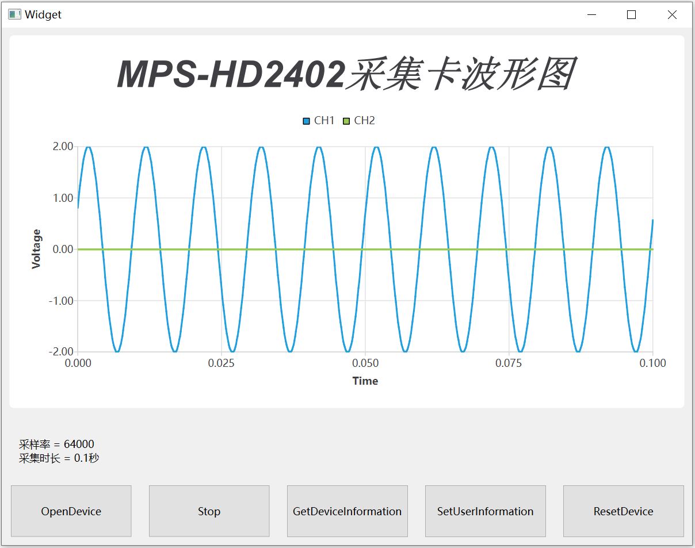Maximize the Widget window
Viewport: 695px width, 548px height.
click(x=631, y=15)
